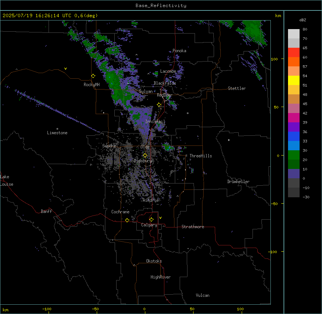
Task: Click the Limestone label
Action: (x=57, y=133)
